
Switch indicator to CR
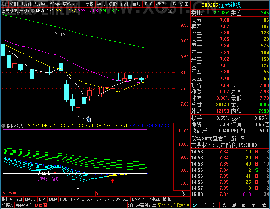(99, 199)
